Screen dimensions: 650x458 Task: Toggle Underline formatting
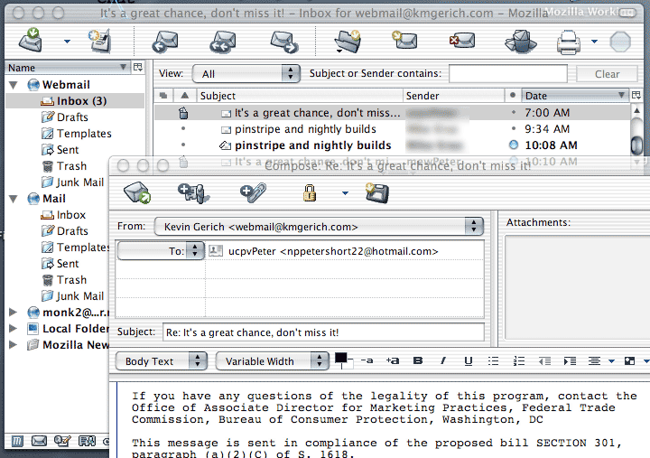469,361
